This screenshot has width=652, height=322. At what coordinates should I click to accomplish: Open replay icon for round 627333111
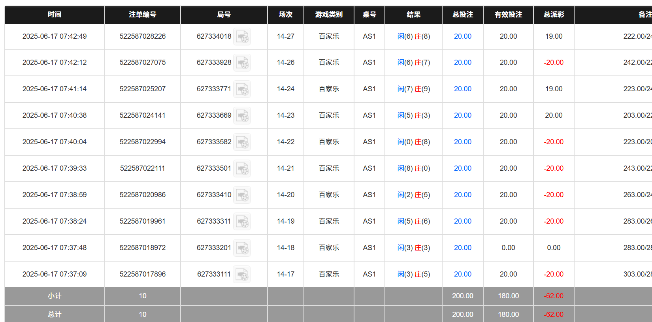[242, 275]
